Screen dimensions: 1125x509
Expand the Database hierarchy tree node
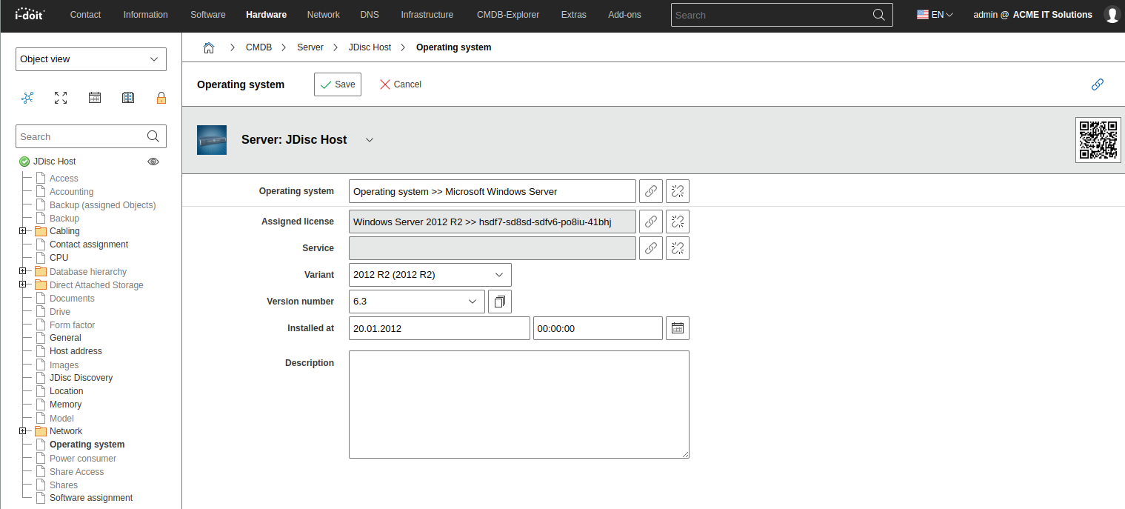tap(22, 271)
